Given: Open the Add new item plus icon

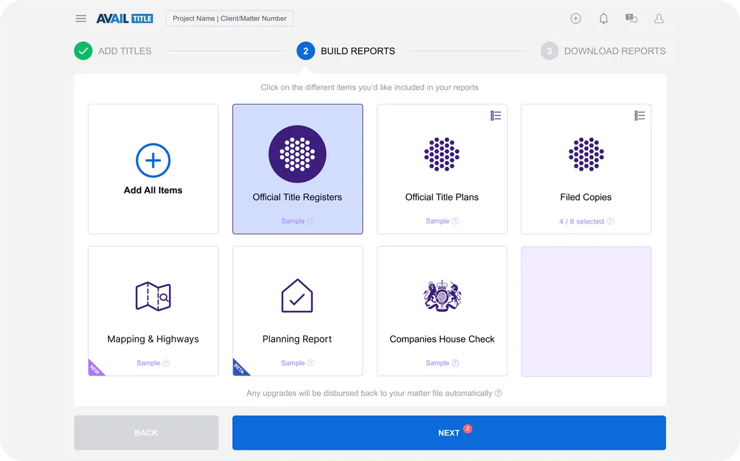Looking at the screenshot, I should [575, 18].
